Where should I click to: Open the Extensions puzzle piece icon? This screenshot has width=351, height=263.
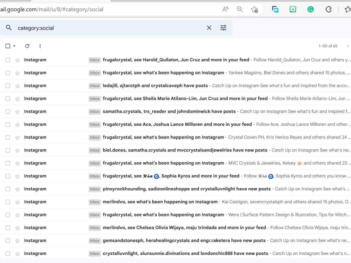[329, 9]
